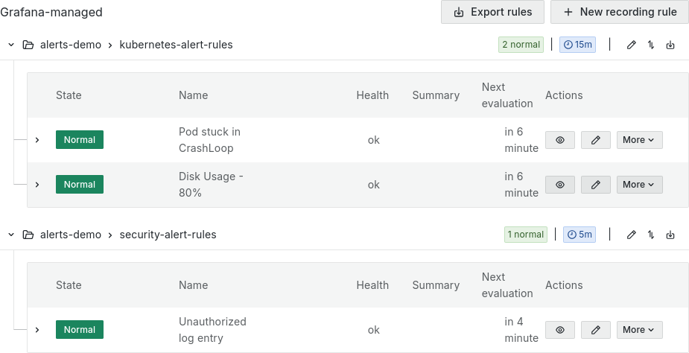Edit the kubernetes-alert-rules group with pencil icon
The image size is (689, 353).
click(632, 45)
